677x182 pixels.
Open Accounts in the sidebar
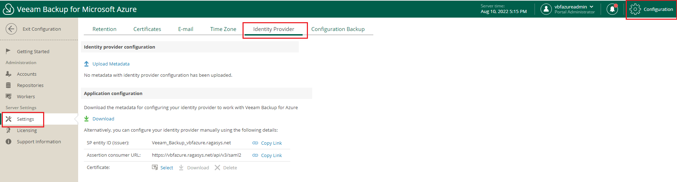pos(27,74)
